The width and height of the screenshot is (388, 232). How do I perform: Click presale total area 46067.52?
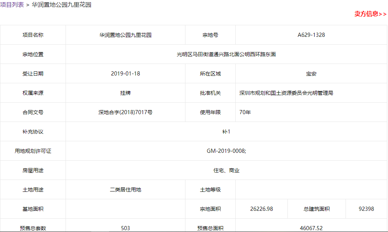311,228
